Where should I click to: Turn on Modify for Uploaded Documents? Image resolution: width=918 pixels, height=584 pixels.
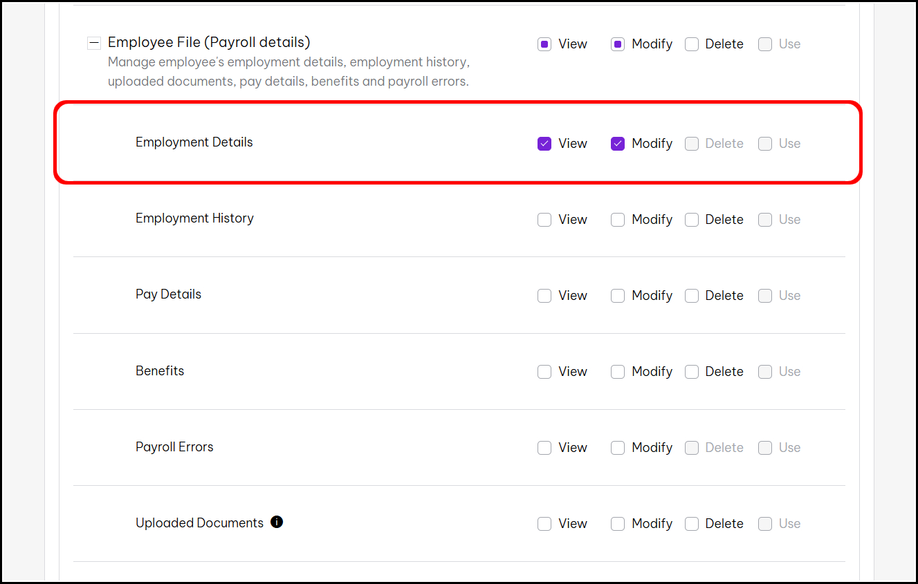pos(618,524)
